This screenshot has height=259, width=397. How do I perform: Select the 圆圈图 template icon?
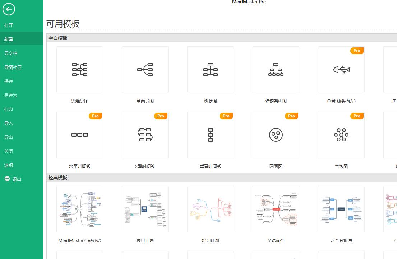(x=276, y=135)
